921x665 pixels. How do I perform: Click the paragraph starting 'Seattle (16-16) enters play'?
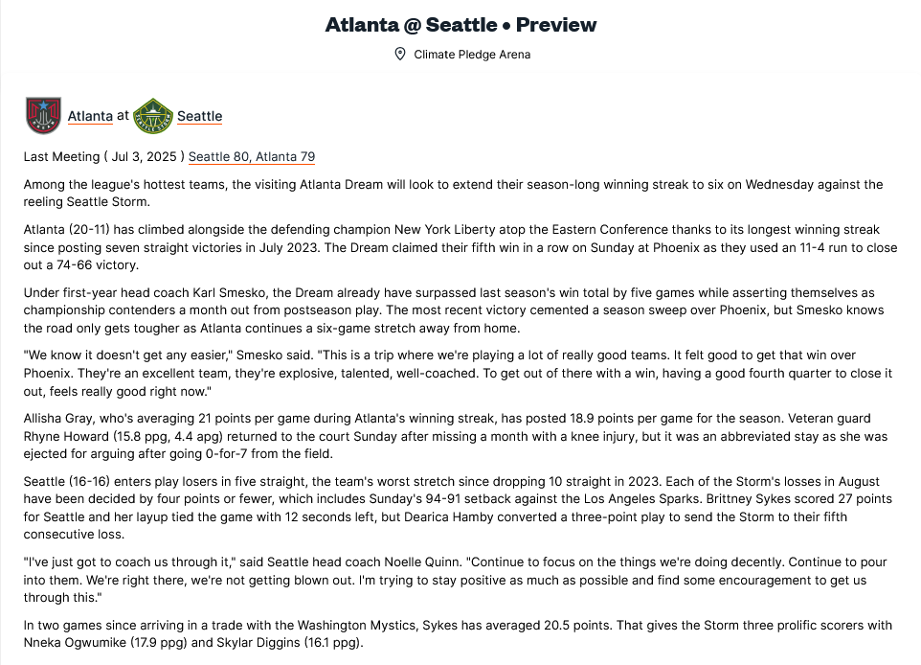458,508
